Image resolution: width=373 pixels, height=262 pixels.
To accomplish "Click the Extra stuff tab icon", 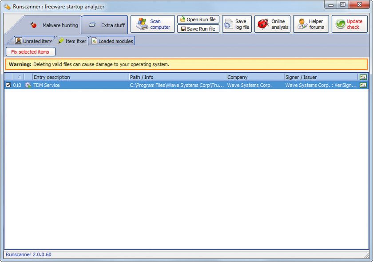I will click(x=92, y=25).
